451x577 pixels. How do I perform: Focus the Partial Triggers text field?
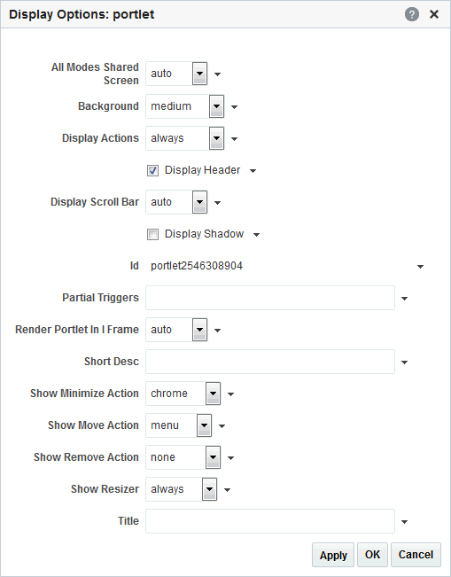coord(270,298)
